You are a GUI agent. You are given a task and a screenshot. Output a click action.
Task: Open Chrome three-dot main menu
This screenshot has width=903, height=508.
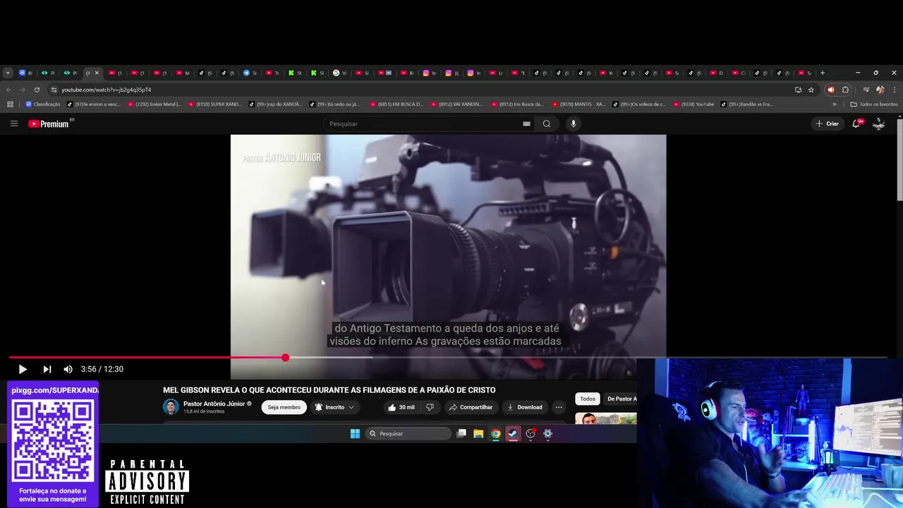[895, 90]
